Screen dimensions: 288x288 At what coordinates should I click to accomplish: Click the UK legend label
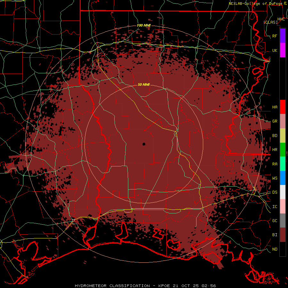[x=275, y=50]
